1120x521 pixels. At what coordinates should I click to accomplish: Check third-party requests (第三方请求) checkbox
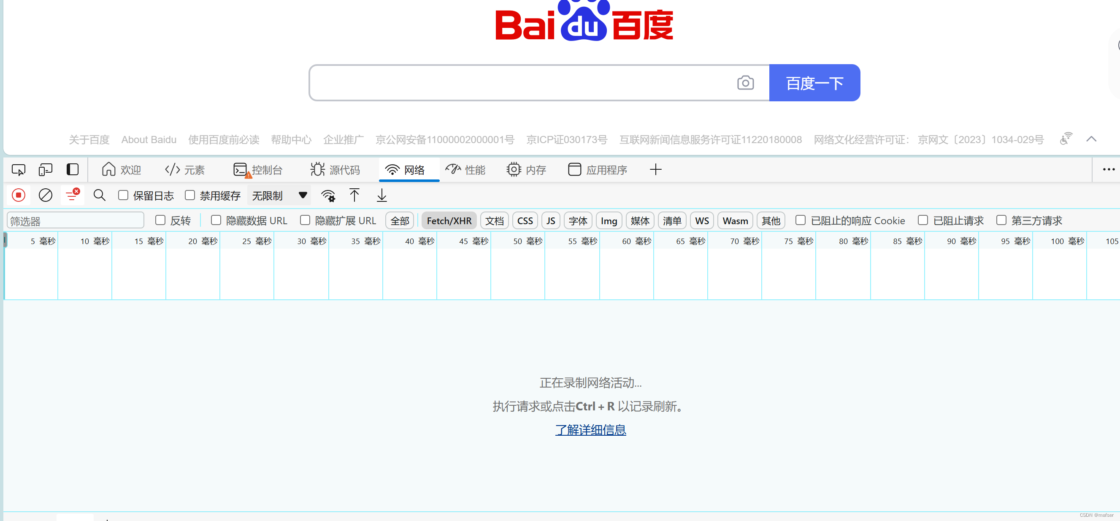coord(1001,220)
